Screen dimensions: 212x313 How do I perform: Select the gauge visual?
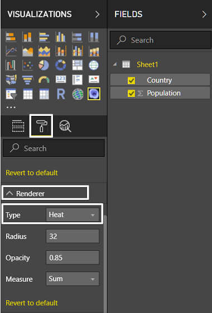(44, 80)
